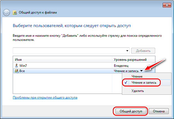Open Проблемы при открытии общего доступа link
The width and height of the screenshot is (174, 119).
point(45,97)
